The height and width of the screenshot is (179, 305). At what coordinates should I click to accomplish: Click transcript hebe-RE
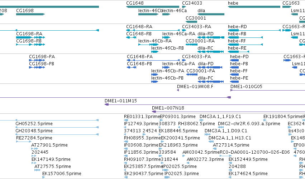pyautogui.click(x=238, y=52)
